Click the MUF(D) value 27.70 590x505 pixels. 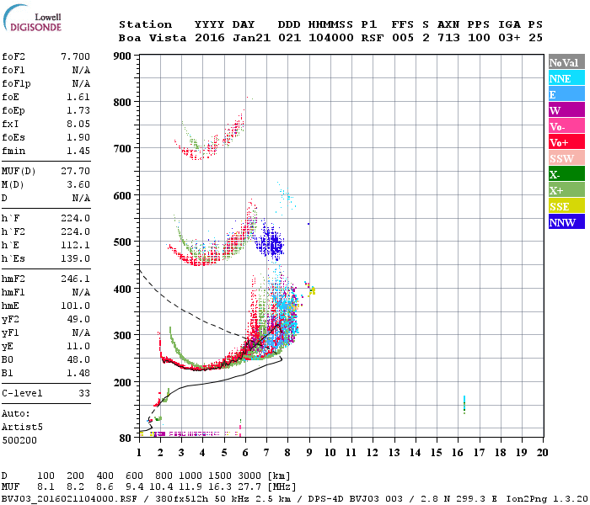click(x=75, y=172)
